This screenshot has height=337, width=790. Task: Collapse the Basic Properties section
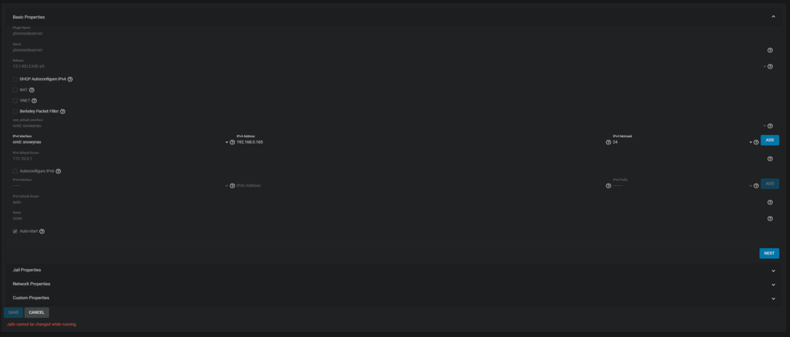pyautogui.click(x=773, y=17)
